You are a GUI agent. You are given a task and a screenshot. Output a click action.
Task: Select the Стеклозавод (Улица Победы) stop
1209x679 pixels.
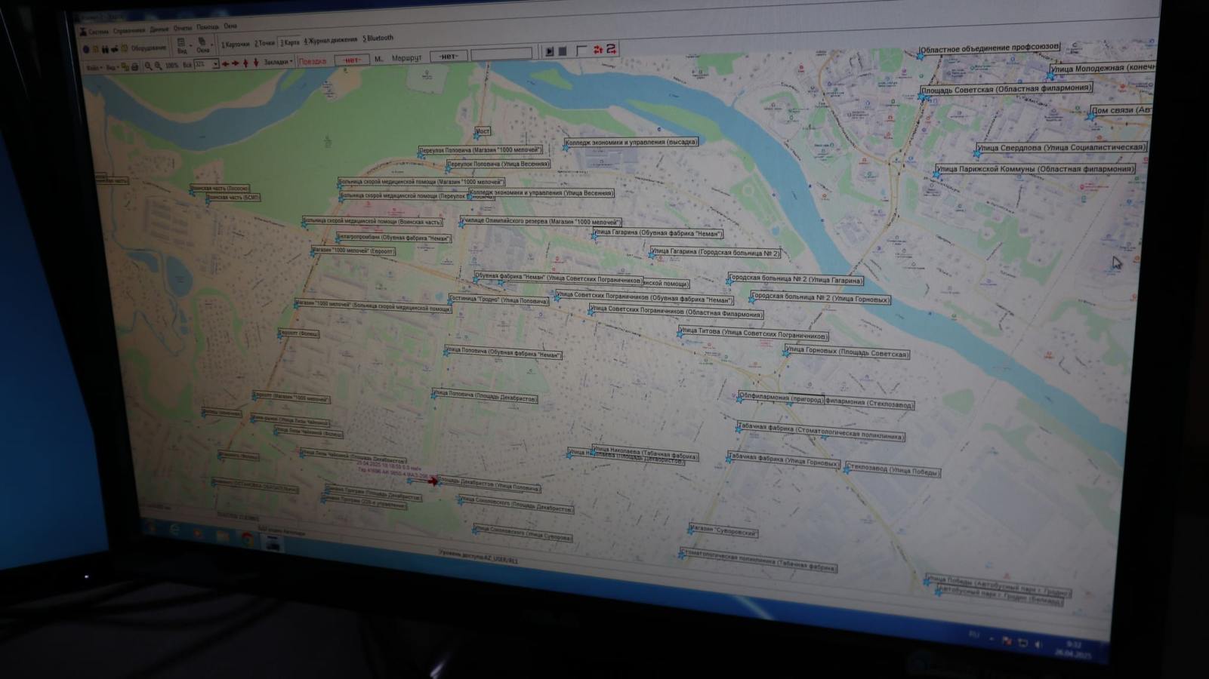(x=893, y=470)
